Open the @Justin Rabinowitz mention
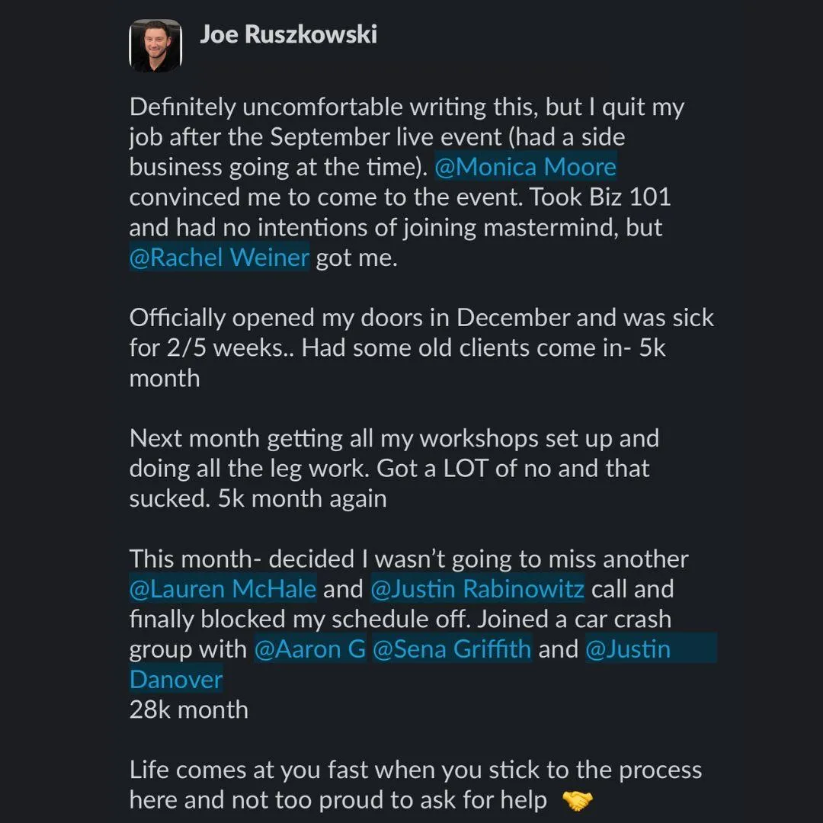The image size is (823, 823). pos(478,589)
